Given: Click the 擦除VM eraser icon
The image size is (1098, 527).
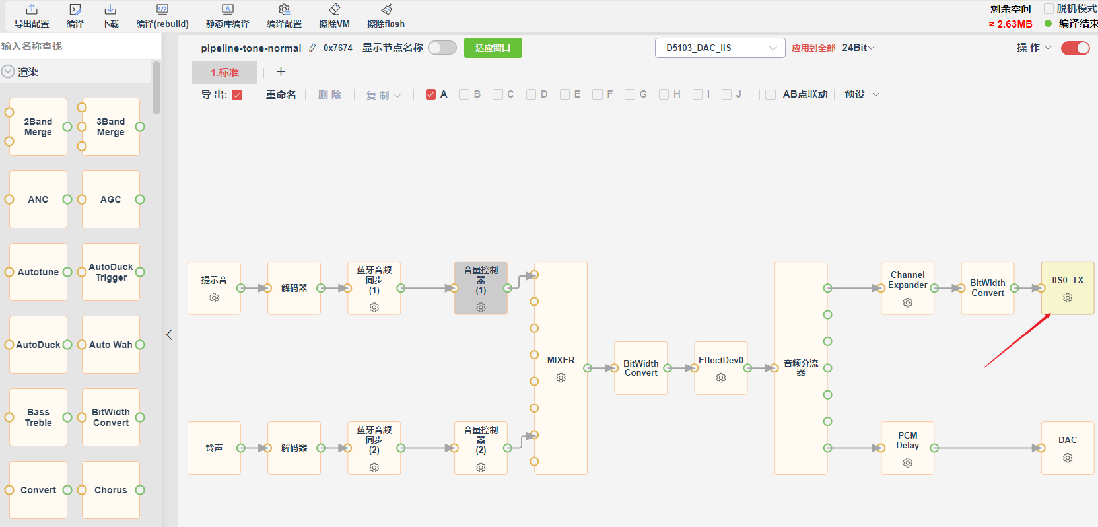Looking at the screenshot, I should point(335,9).
